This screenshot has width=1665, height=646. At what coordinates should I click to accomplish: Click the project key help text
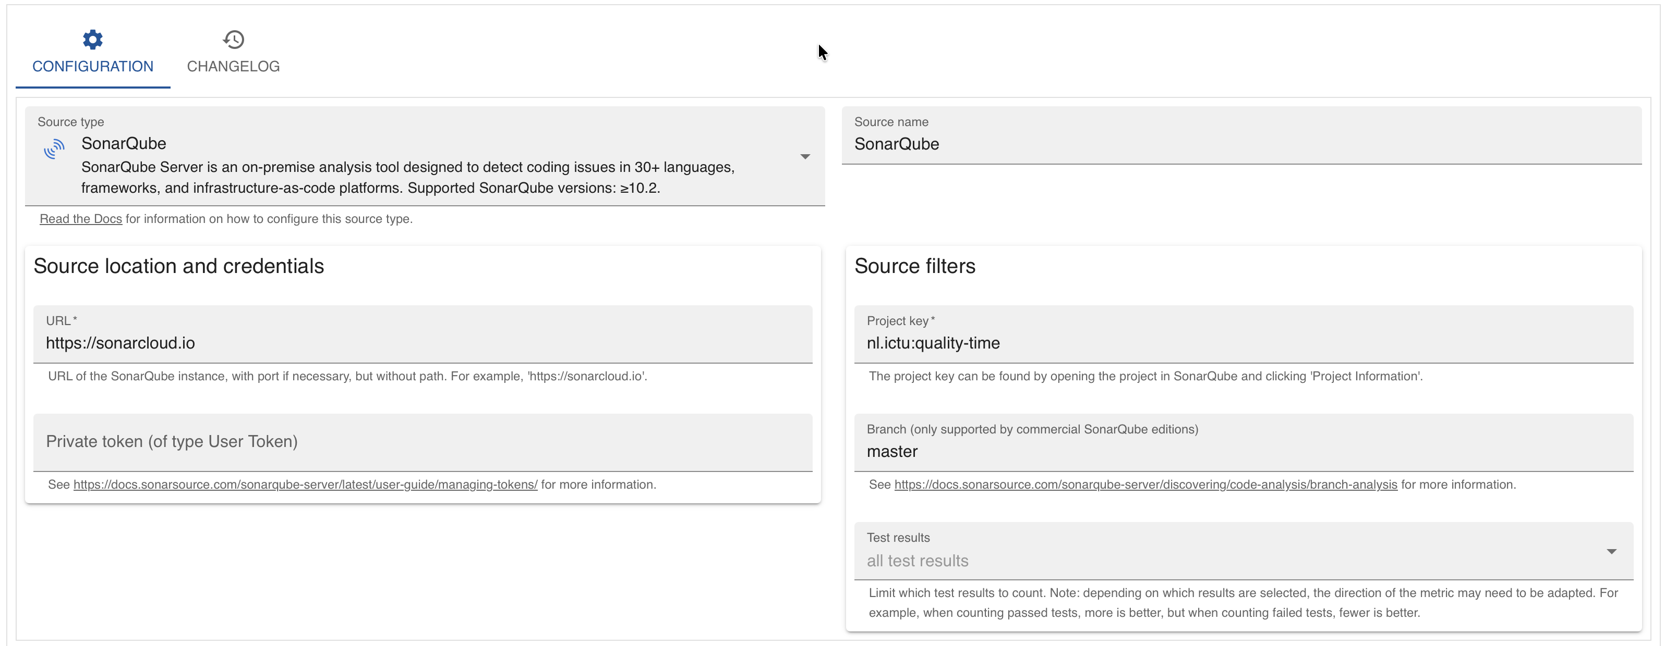1145,376
